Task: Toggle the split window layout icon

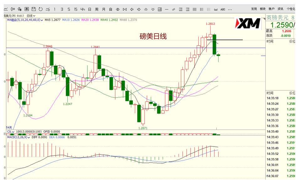Action: (x=160, y=9)
